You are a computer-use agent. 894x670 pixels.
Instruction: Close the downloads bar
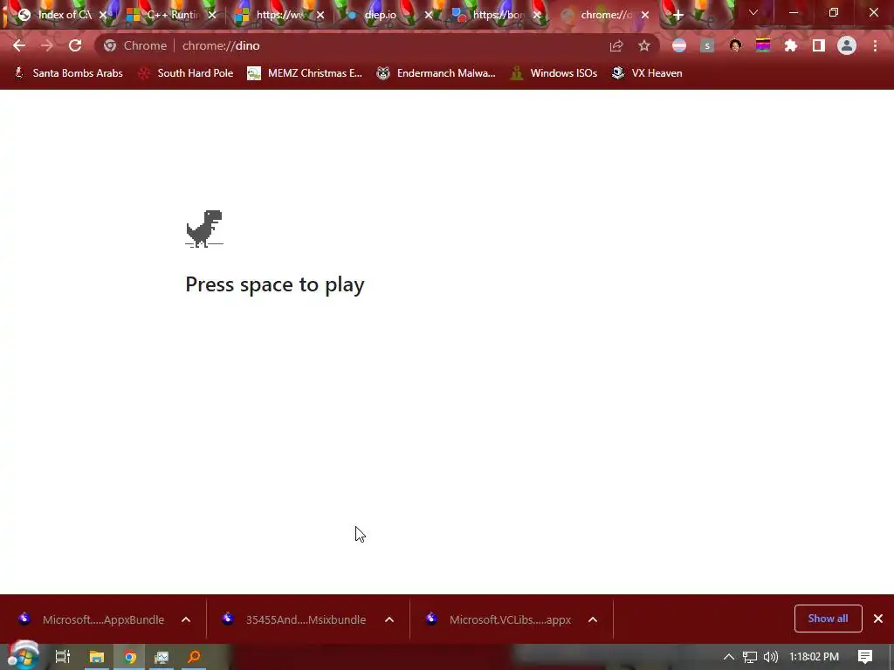(878, 619)
